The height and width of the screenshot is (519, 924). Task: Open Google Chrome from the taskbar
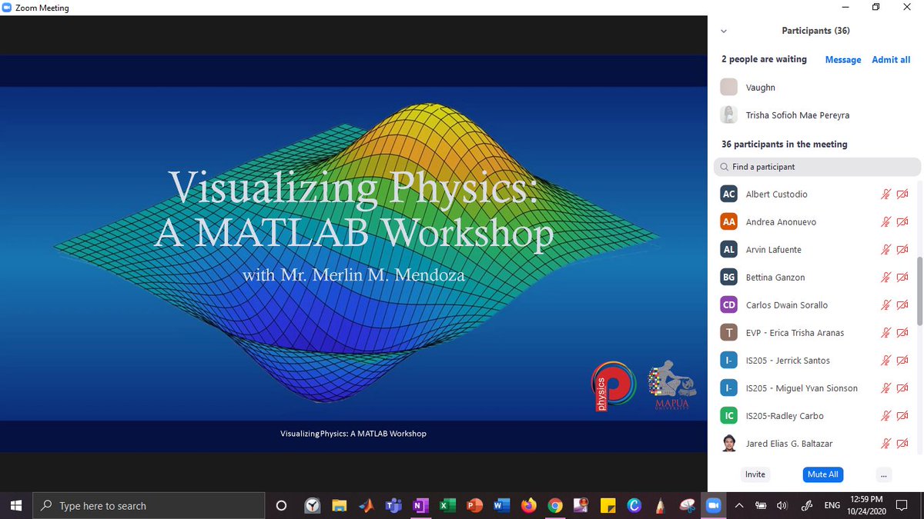click(x=555, y=505)
